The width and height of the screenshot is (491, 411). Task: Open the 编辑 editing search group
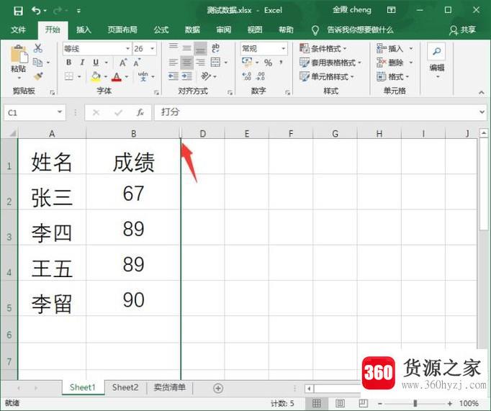(x=437, y=60)
